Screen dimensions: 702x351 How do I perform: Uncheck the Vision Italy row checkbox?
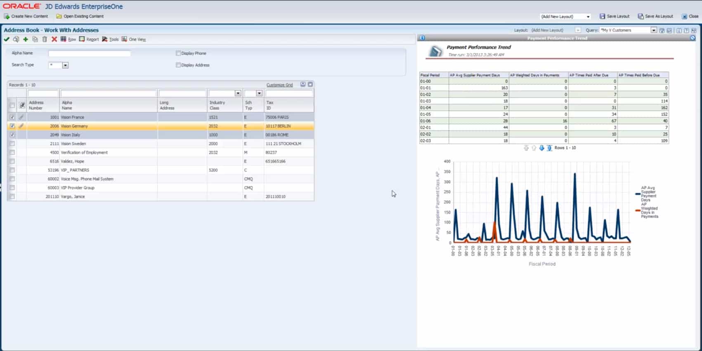pos(12,135)
